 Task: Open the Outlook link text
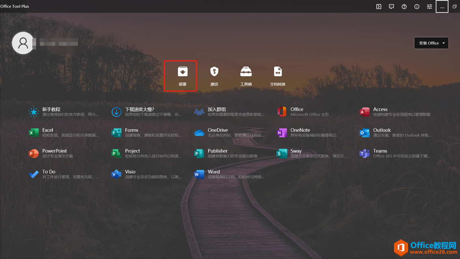382,130
